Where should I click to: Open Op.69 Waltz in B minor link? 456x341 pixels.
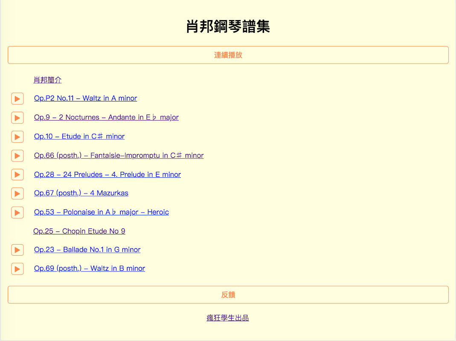[x=90, y=268]
